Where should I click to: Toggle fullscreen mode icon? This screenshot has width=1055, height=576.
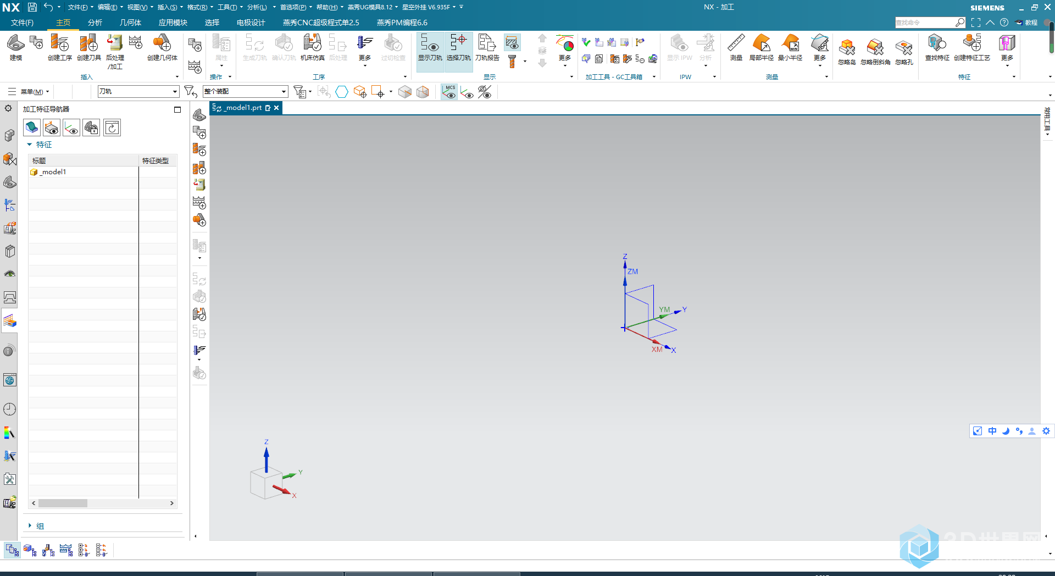(975, 23)
